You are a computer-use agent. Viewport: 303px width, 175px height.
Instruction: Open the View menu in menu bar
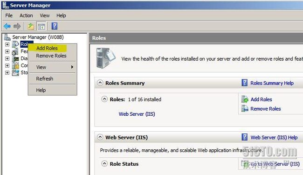[x=45, y=15]
